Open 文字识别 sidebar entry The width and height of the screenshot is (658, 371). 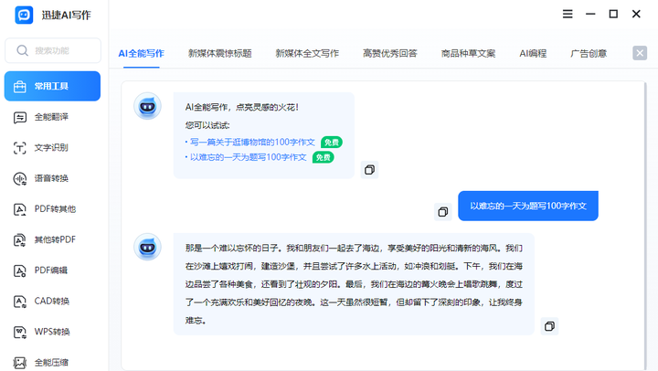click(52, 148)
